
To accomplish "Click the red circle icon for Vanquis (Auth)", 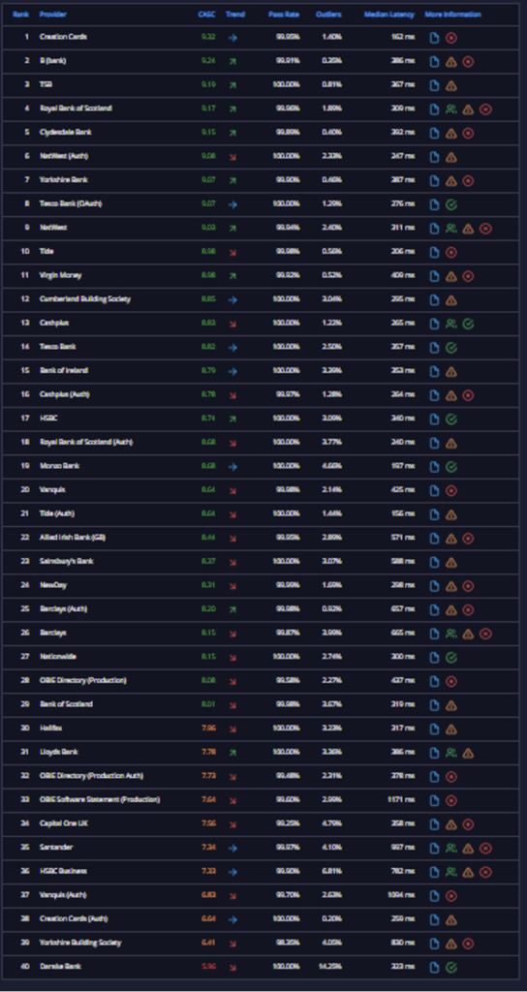I will 451,896.
